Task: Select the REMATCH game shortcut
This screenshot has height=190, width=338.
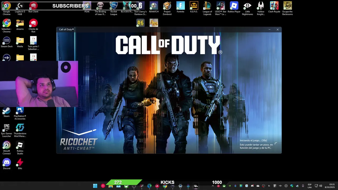Action: (154, 7)
